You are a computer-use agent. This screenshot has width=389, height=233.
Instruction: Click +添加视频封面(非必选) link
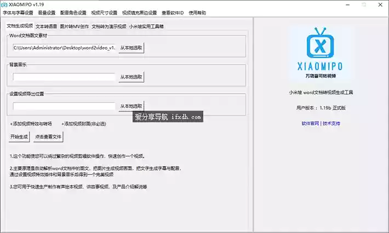(x=84, y=124)
